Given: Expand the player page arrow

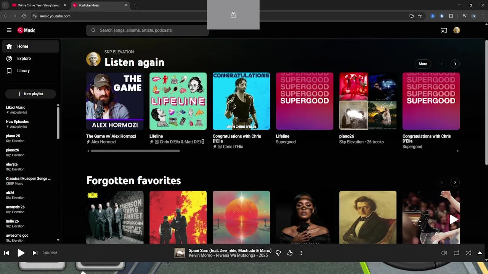Looking at the screenshot, I should coord(480,253).
